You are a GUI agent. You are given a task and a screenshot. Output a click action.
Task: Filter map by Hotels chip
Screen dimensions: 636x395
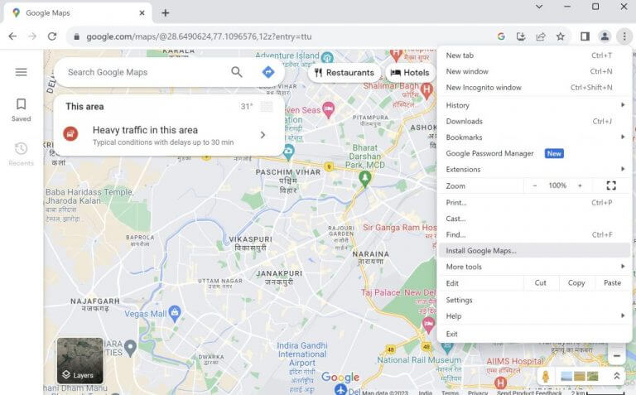pyautogui.click(x=410, y=73)
